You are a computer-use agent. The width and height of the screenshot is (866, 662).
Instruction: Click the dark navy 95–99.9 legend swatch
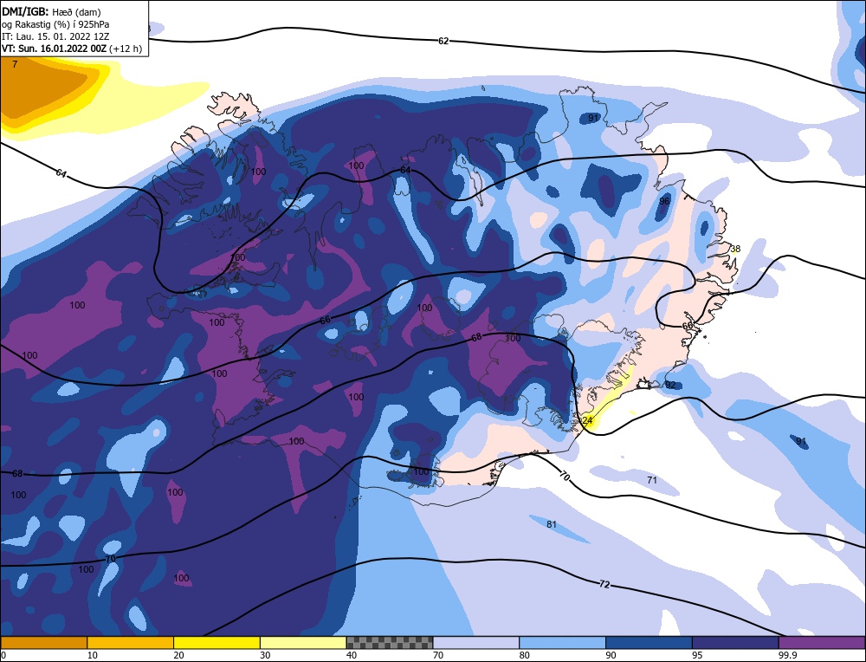point(735,643)
